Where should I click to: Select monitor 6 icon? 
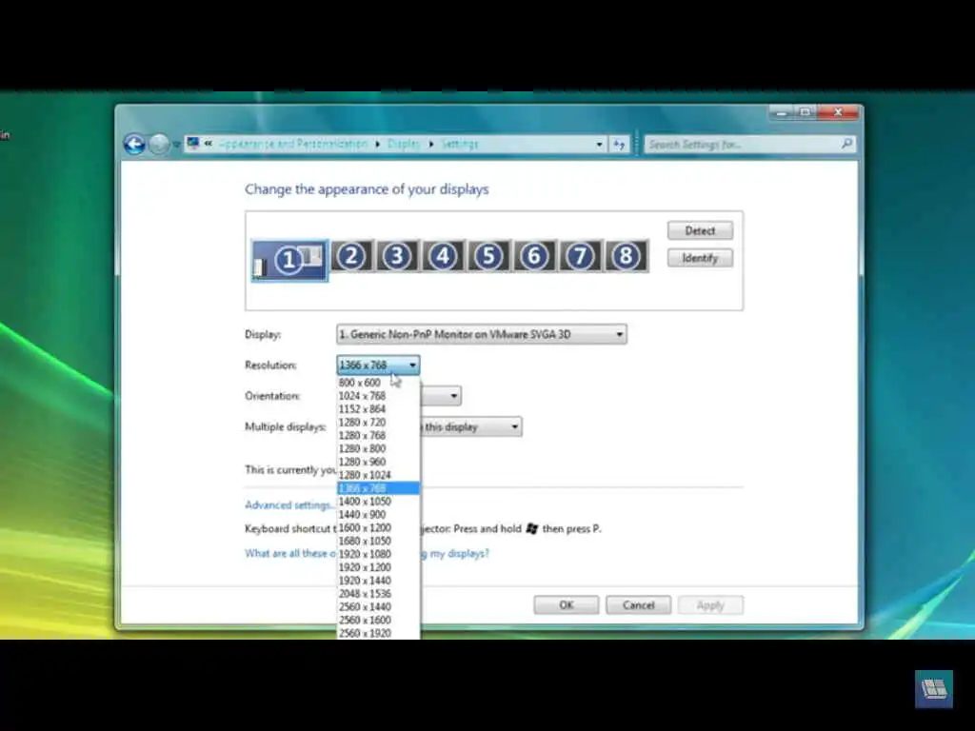tap(535, 255)
